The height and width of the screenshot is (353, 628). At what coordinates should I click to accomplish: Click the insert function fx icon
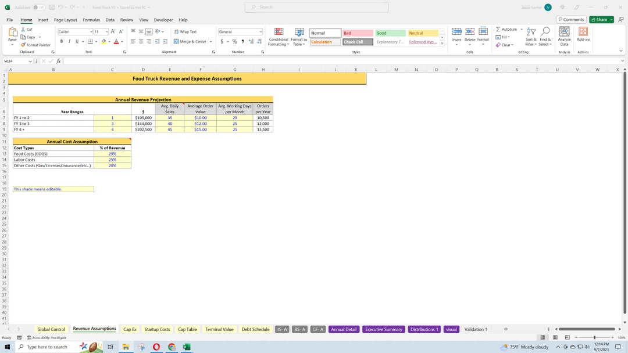(x=59, y=61)
